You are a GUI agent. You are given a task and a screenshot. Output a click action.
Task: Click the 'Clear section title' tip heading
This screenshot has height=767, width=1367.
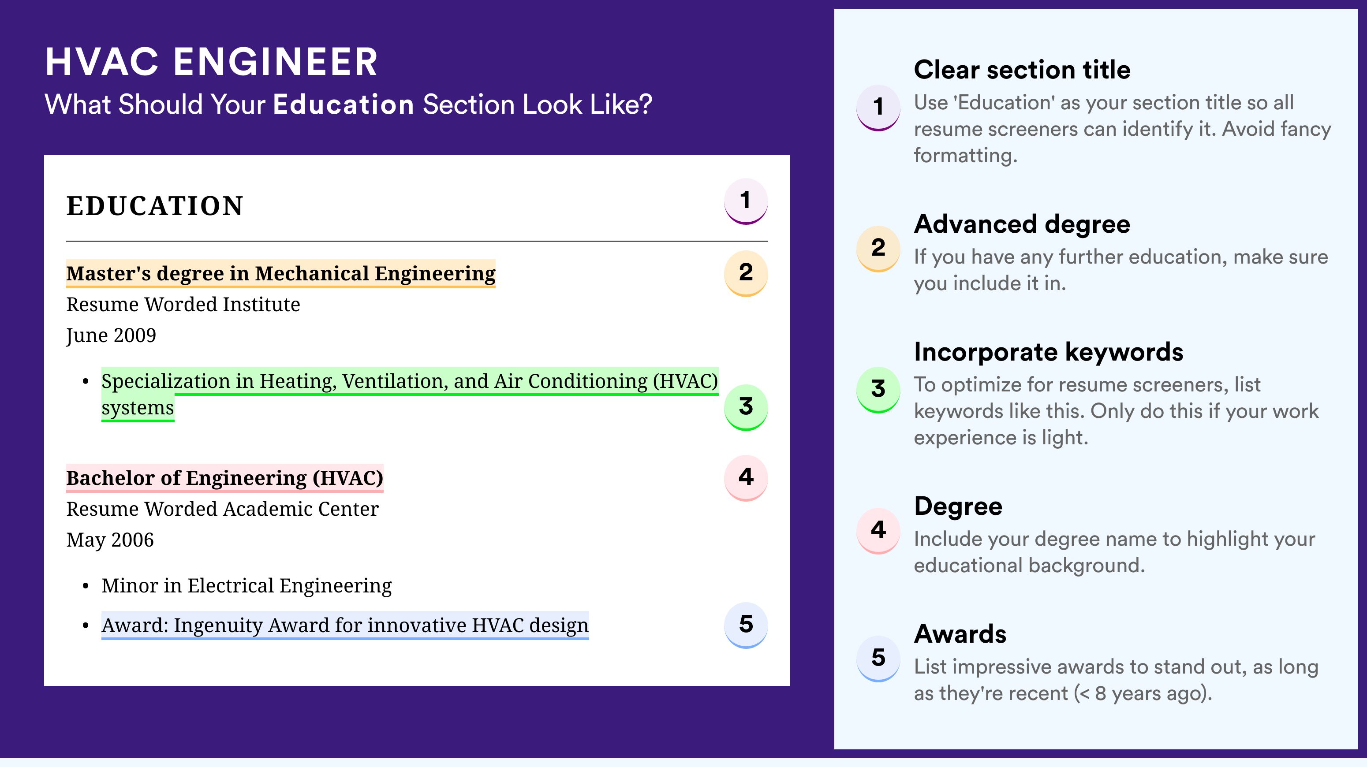1022,70
